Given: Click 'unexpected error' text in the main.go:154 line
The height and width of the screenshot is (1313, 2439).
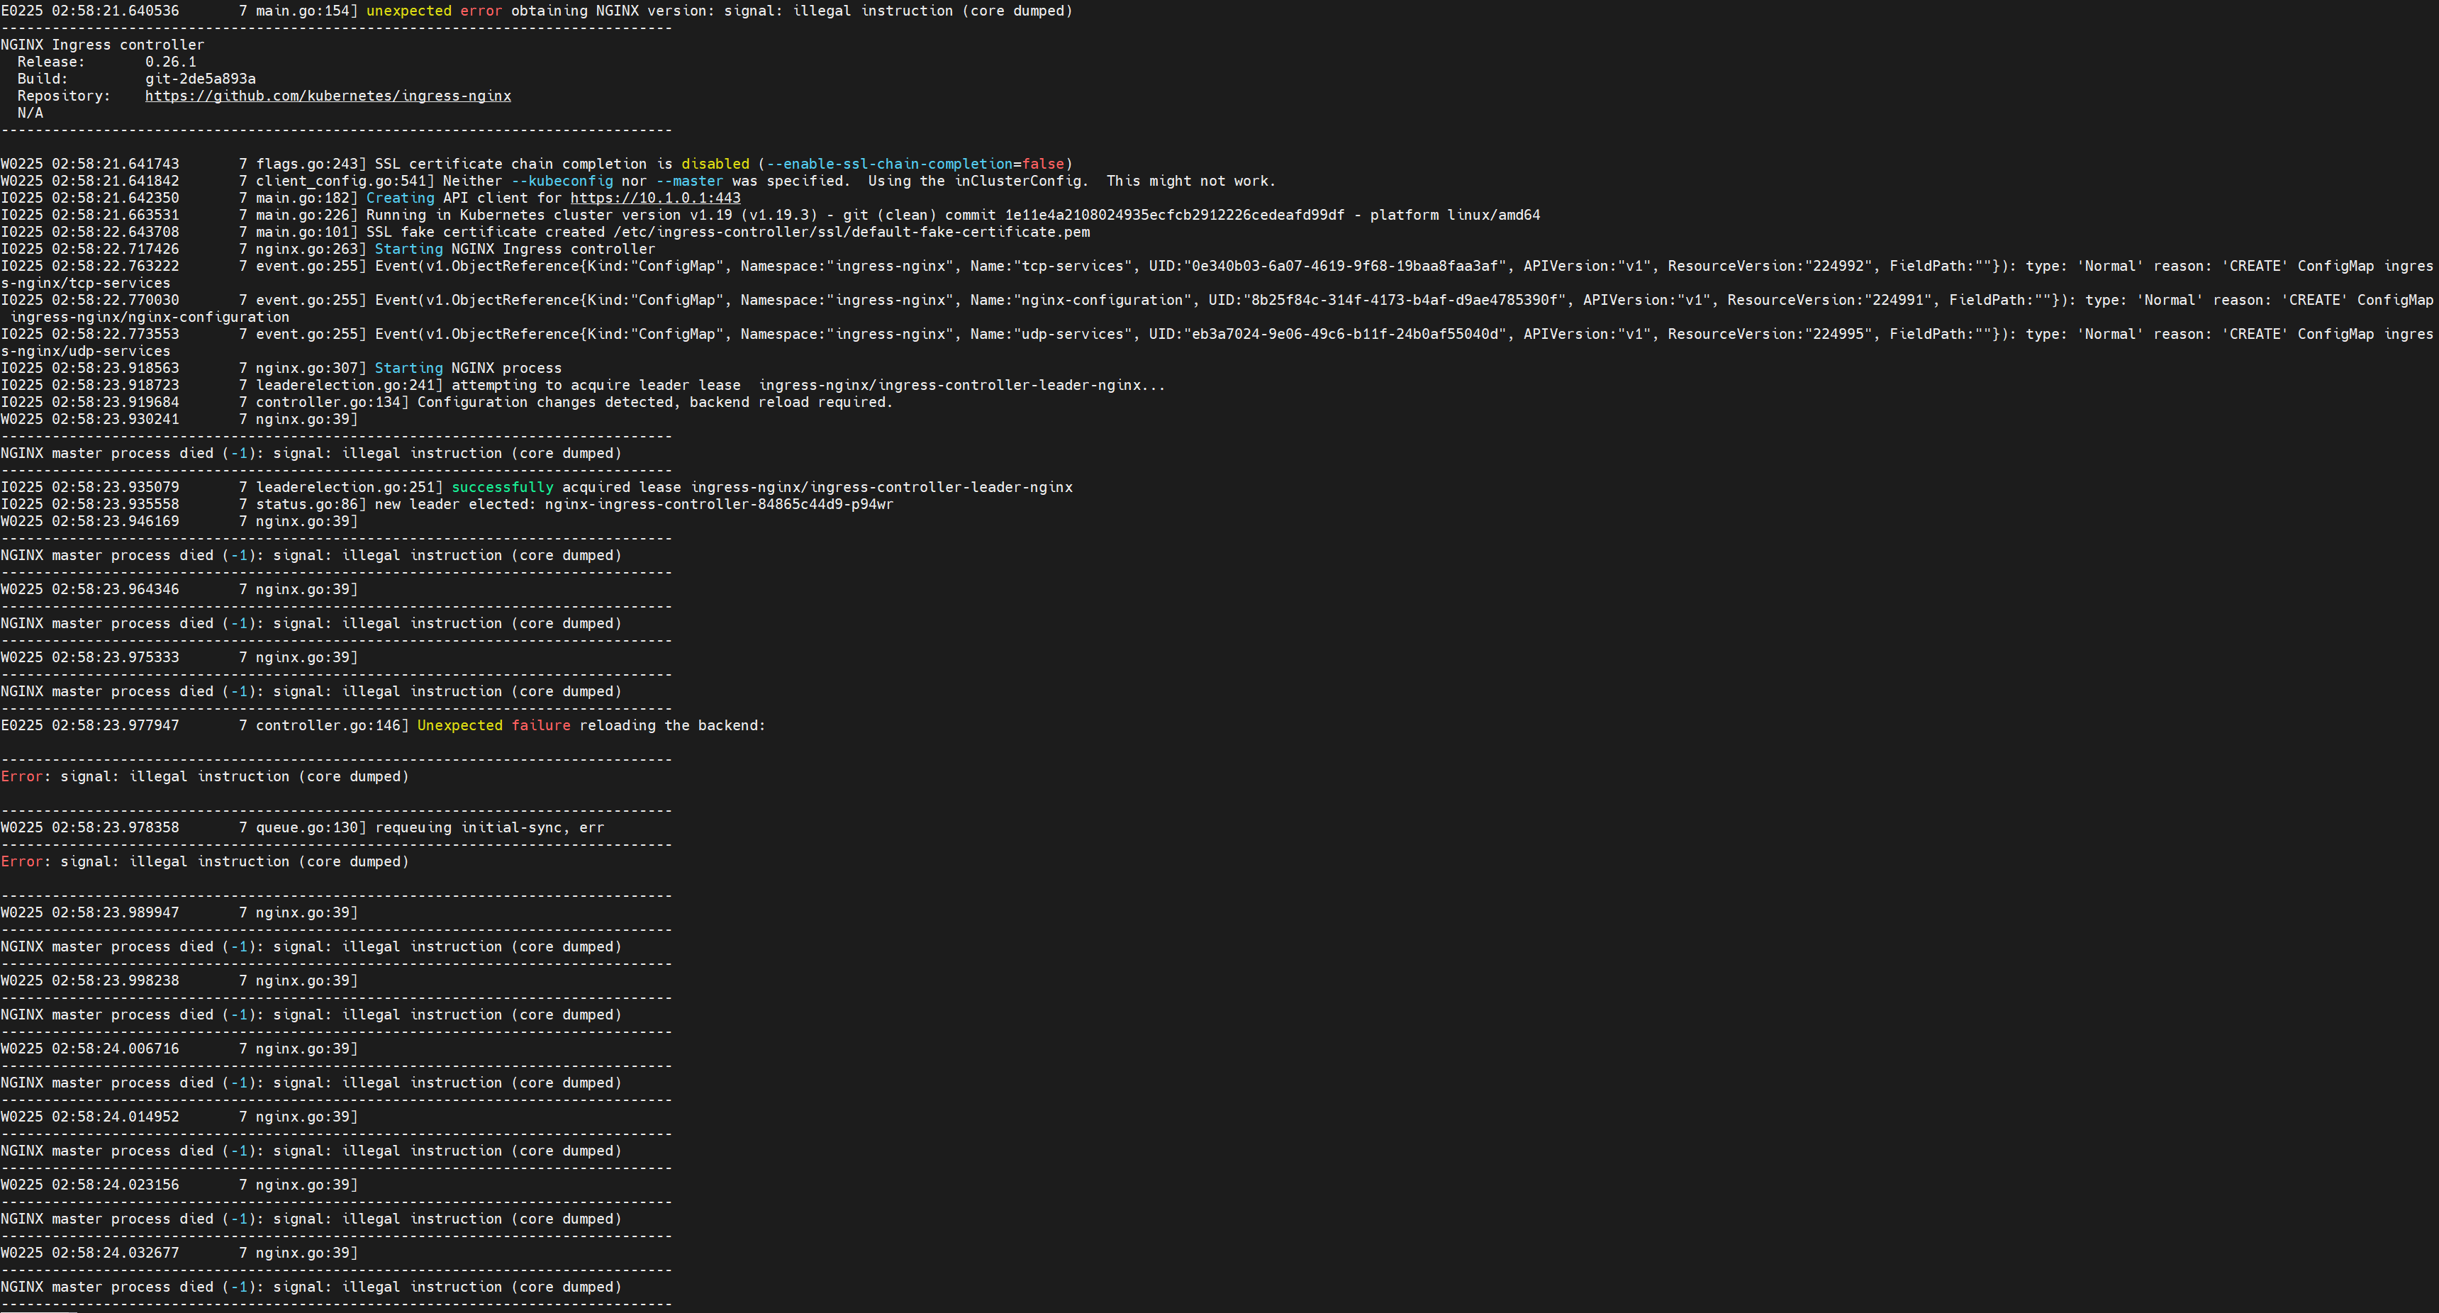Looking at the screenshot, I should tap(434, 11).
